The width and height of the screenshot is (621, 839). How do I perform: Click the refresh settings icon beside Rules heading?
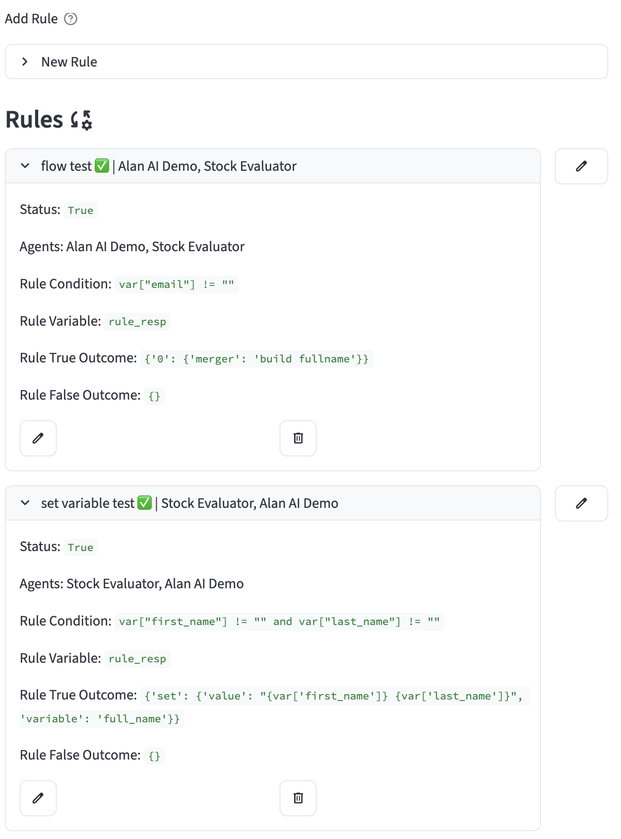pyautogui.click(x=81, y=120)
